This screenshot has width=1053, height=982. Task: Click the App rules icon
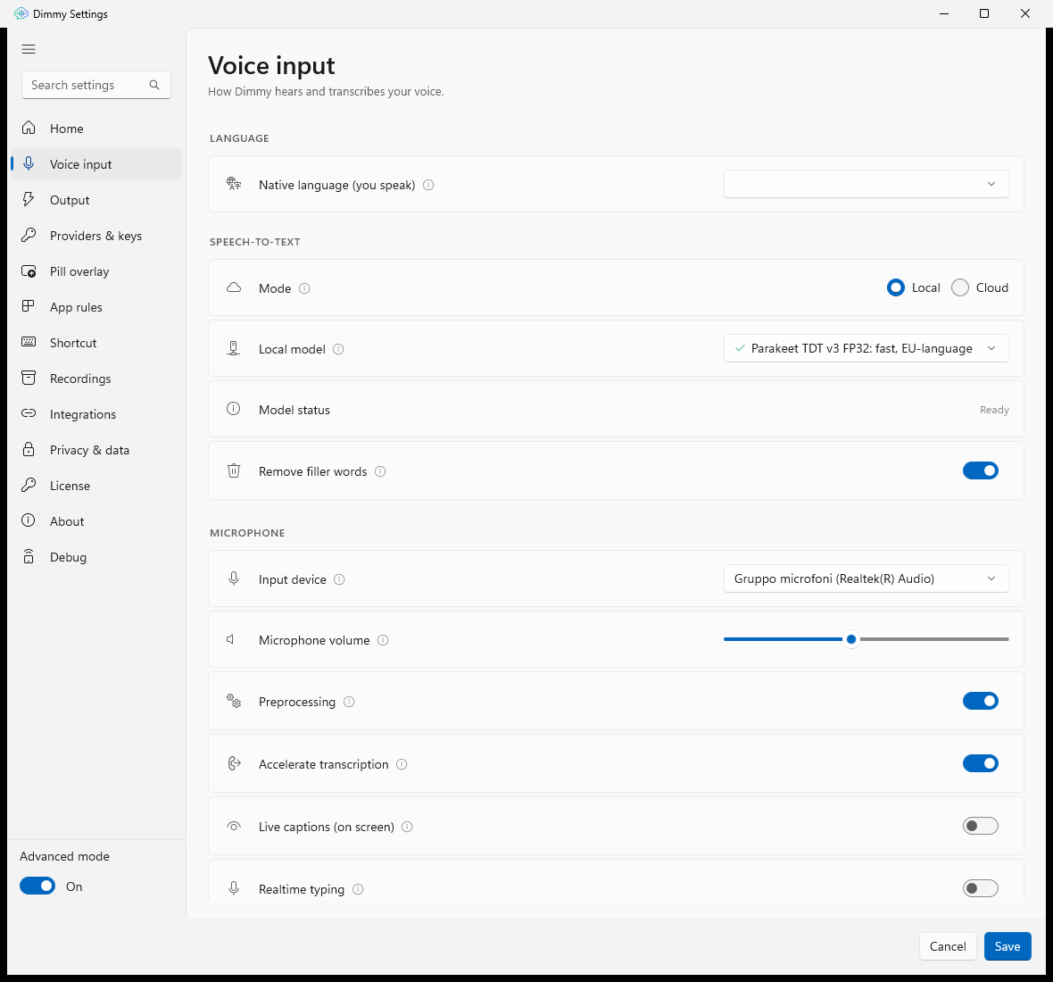coord(29,306)
